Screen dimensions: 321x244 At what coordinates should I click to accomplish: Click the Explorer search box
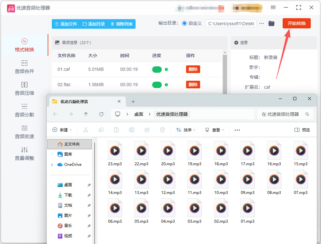click(x=285, y=114)
